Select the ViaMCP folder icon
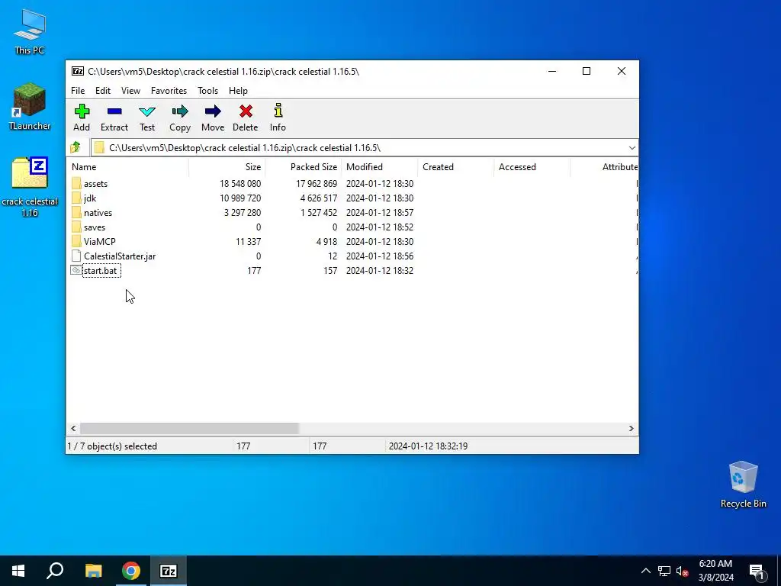This screenshot has height=586, width=781. pos(76,241)
